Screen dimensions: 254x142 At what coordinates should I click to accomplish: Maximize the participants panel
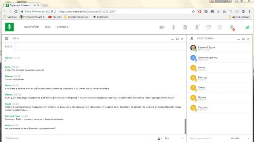[243, 39]
